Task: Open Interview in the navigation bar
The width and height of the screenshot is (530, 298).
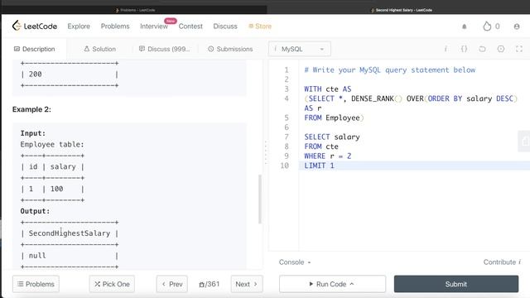Action: (154, 26)
